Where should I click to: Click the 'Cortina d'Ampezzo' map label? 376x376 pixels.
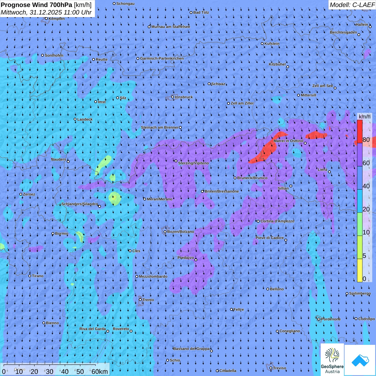(277, 221)
